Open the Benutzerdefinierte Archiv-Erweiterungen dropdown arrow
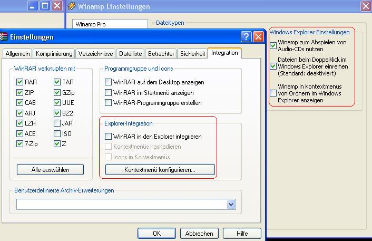 (231, 204)
